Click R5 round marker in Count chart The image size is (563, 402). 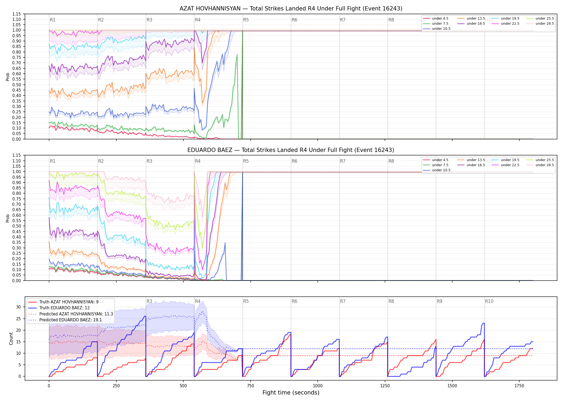click(x=246, y=301)
